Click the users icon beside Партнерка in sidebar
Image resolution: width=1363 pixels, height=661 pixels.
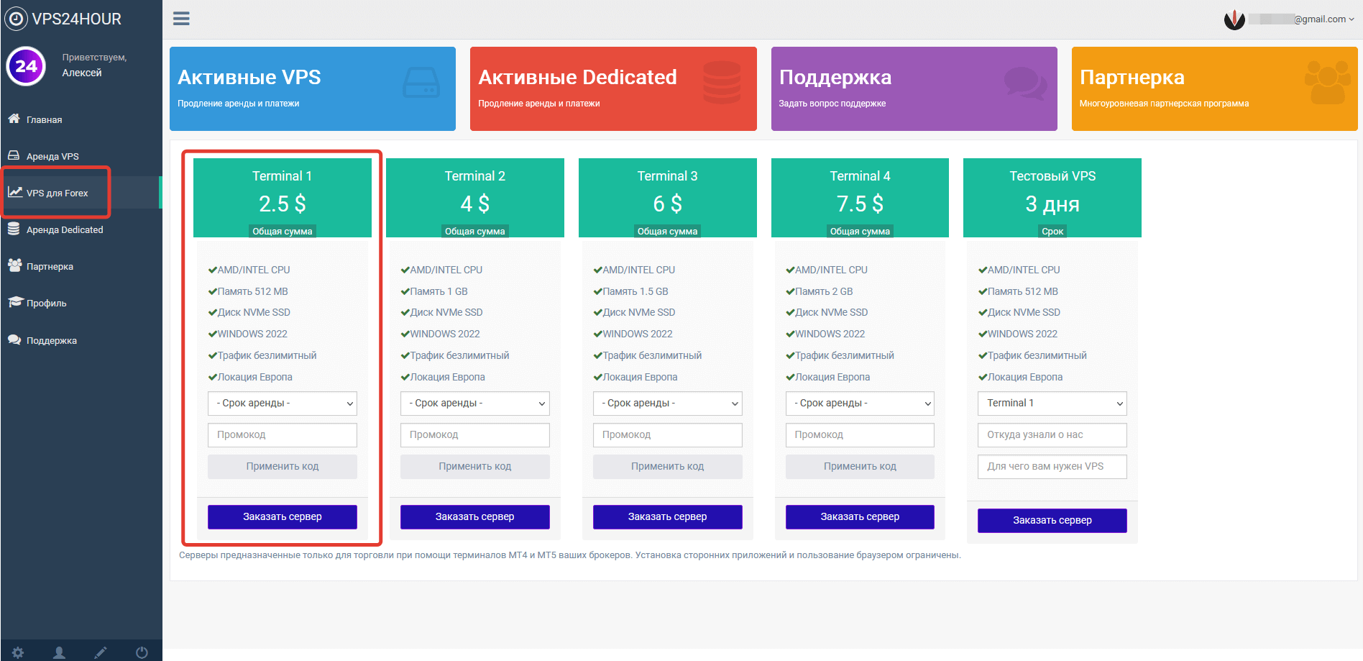click(x=14, y=265)
